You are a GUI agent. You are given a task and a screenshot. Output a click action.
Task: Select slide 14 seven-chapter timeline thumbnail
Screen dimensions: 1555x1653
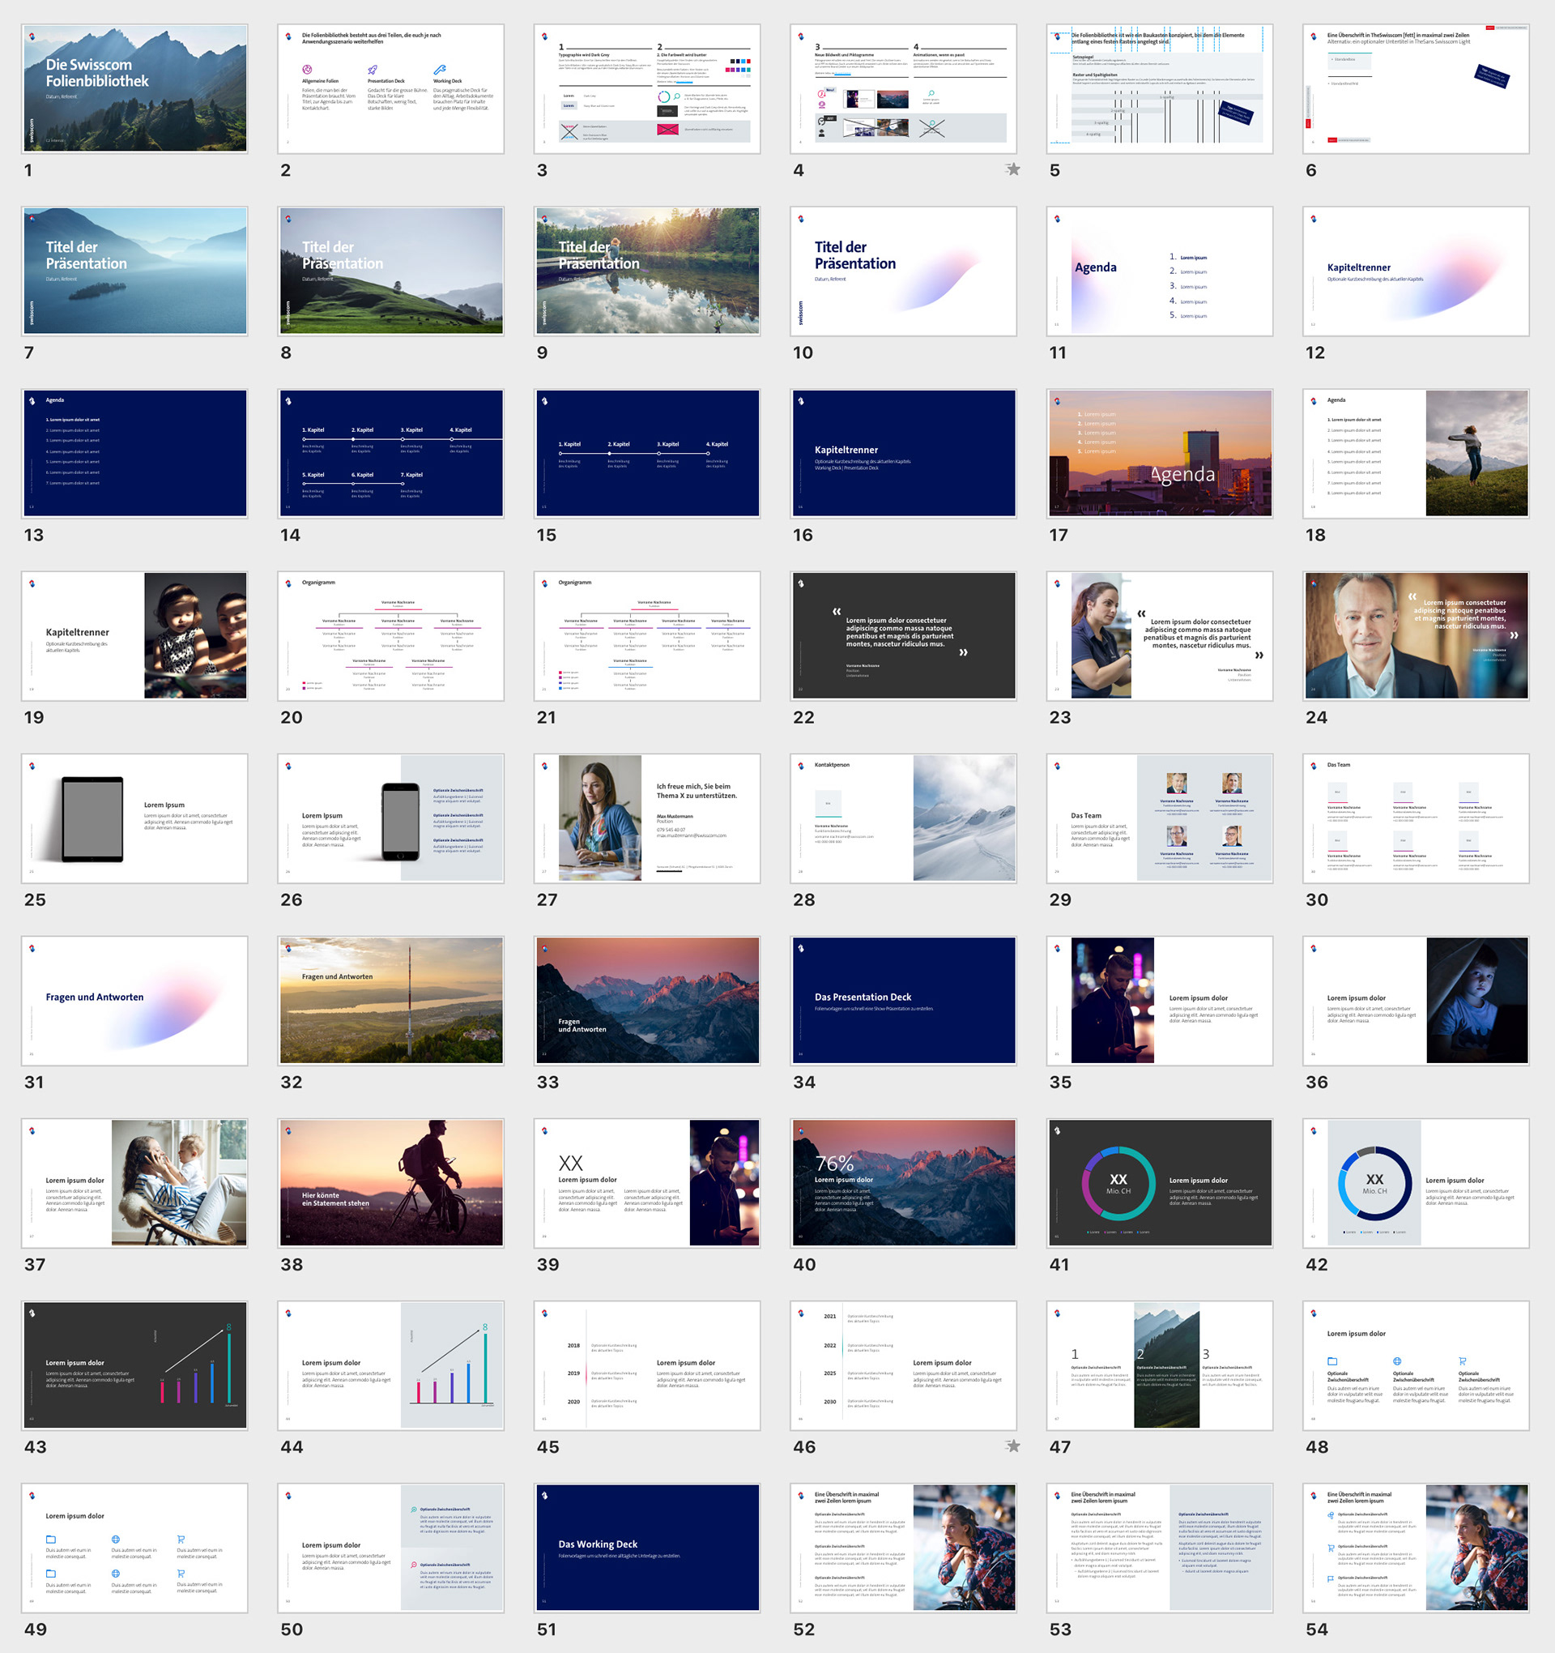390,453
